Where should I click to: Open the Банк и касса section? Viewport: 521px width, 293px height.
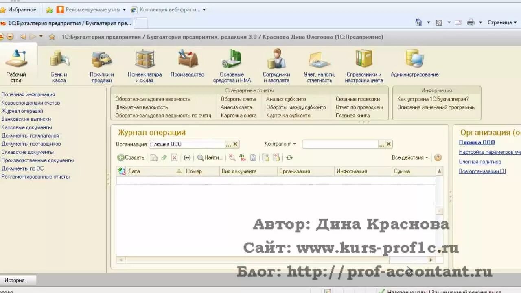coord(59,66)
